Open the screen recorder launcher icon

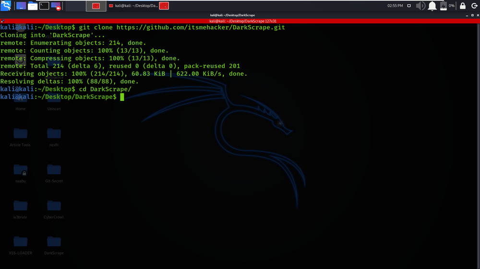tap(56, 6)
